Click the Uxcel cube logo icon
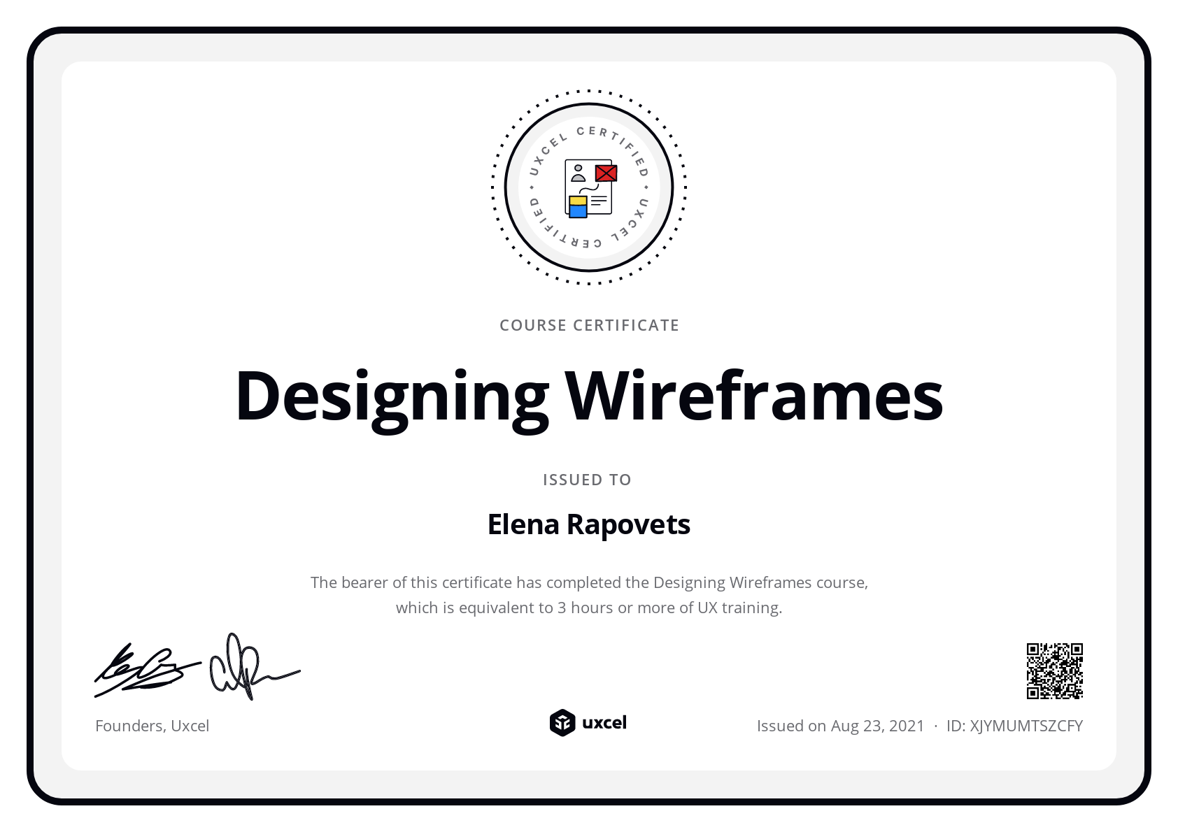1178x832 pixels. [562, 723]
